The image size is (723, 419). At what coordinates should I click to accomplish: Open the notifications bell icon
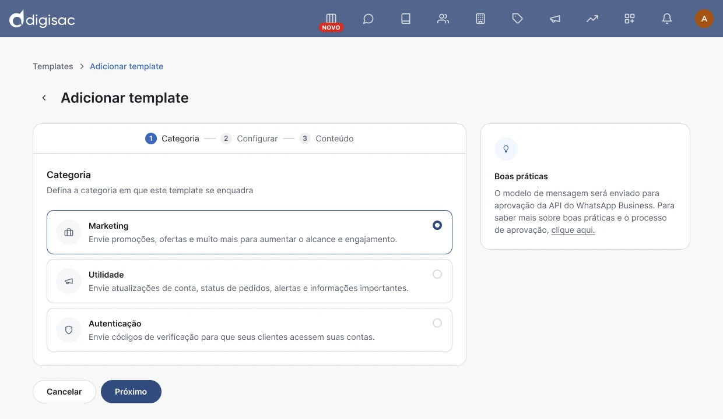tap(667, 19)
